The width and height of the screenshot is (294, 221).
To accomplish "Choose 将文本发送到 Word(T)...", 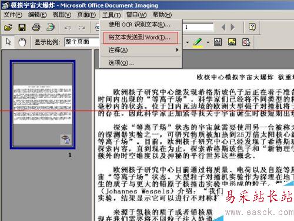I will [141, 38].
